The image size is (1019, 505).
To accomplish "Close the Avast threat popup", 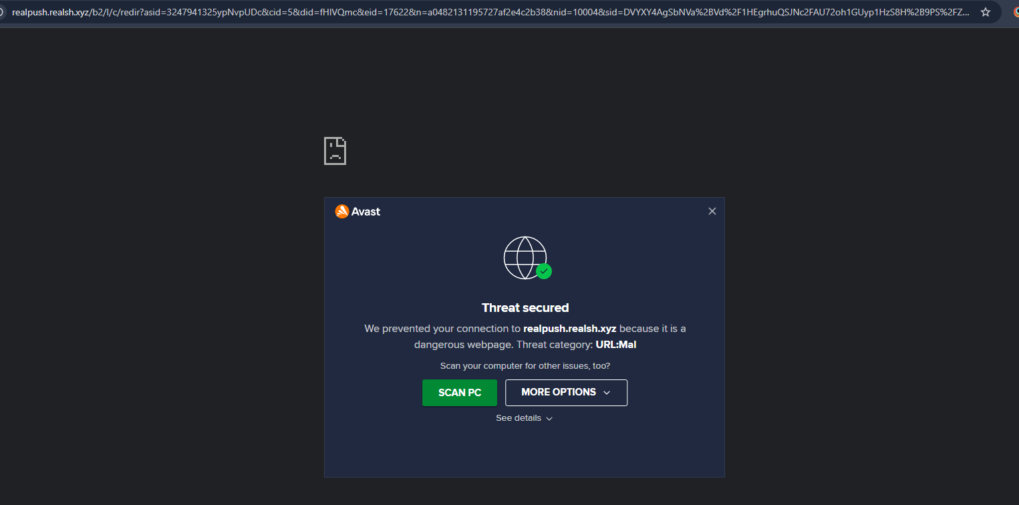I will point(712,211).
